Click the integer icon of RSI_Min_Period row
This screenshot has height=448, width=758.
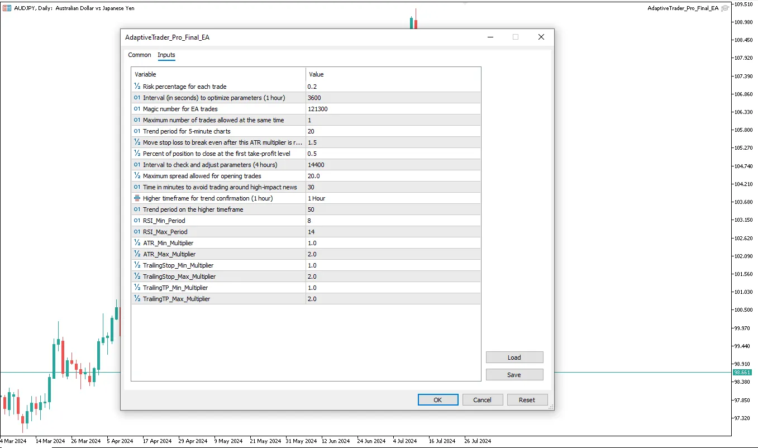137,221
